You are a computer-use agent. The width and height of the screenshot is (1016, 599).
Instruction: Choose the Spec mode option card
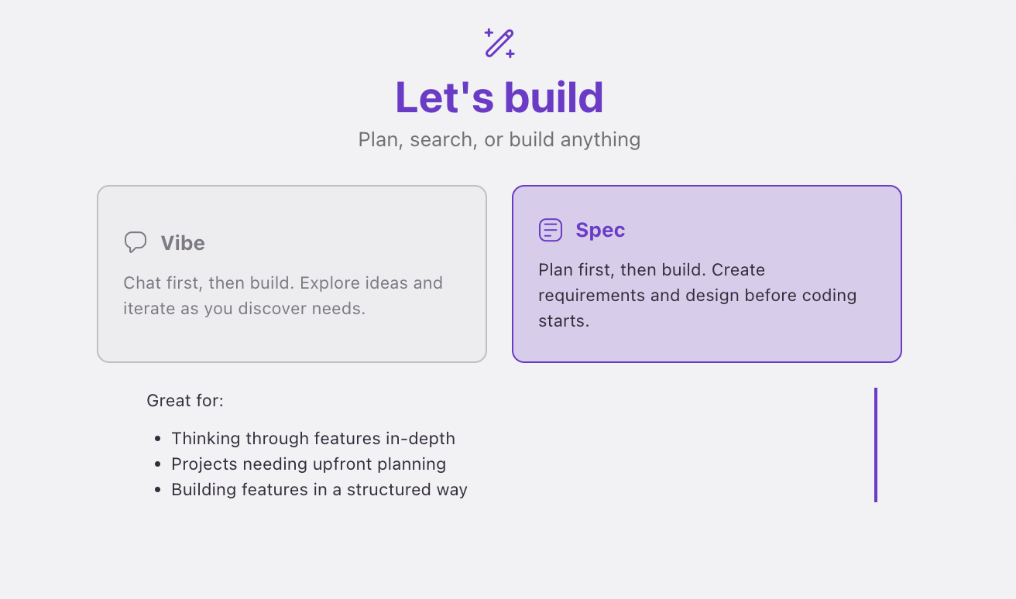tap(707, 274)
